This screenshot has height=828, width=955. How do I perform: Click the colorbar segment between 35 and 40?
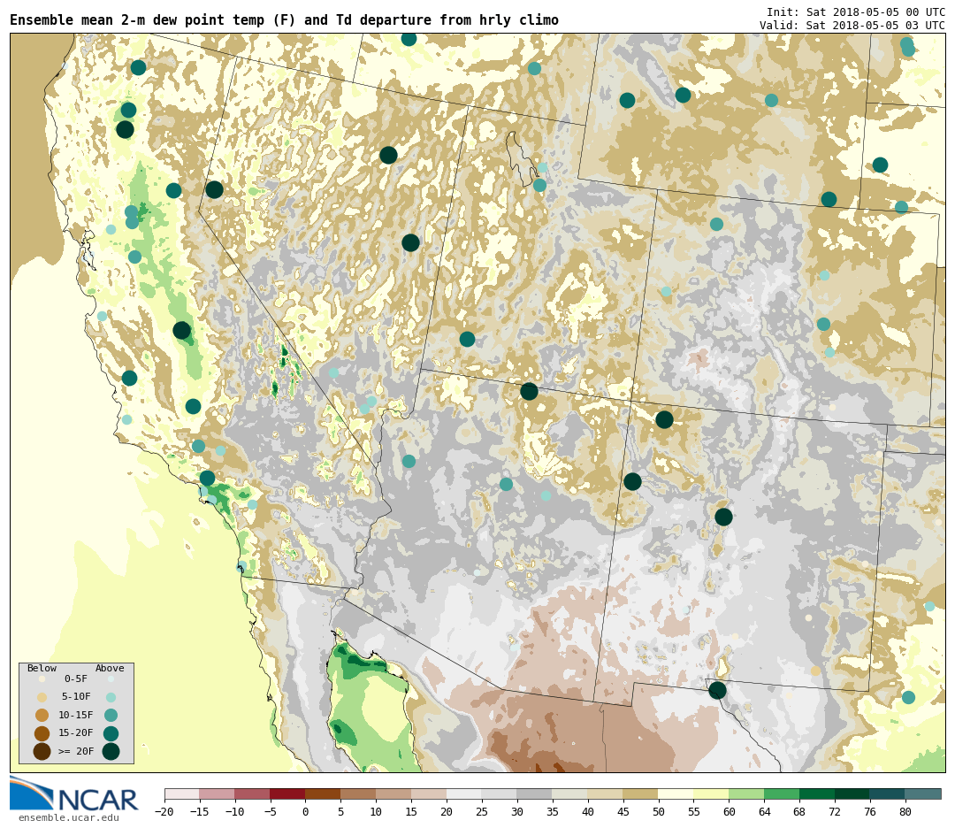coord(570,793)
